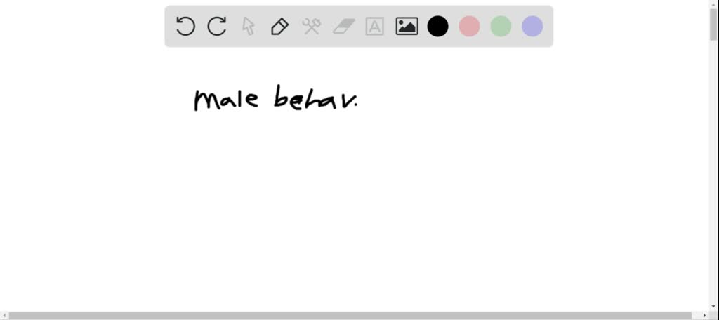719x320 pixels.
Task: Click the scroll down arrow
Action: (x=714, y=306)
